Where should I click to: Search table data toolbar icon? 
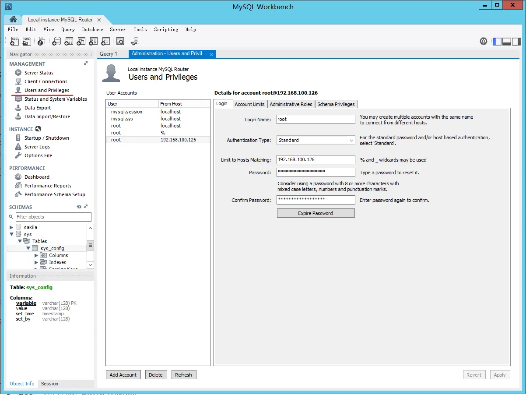120,41
